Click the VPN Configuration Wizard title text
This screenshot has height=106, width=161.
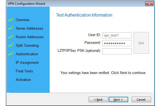tap(26, 4)
